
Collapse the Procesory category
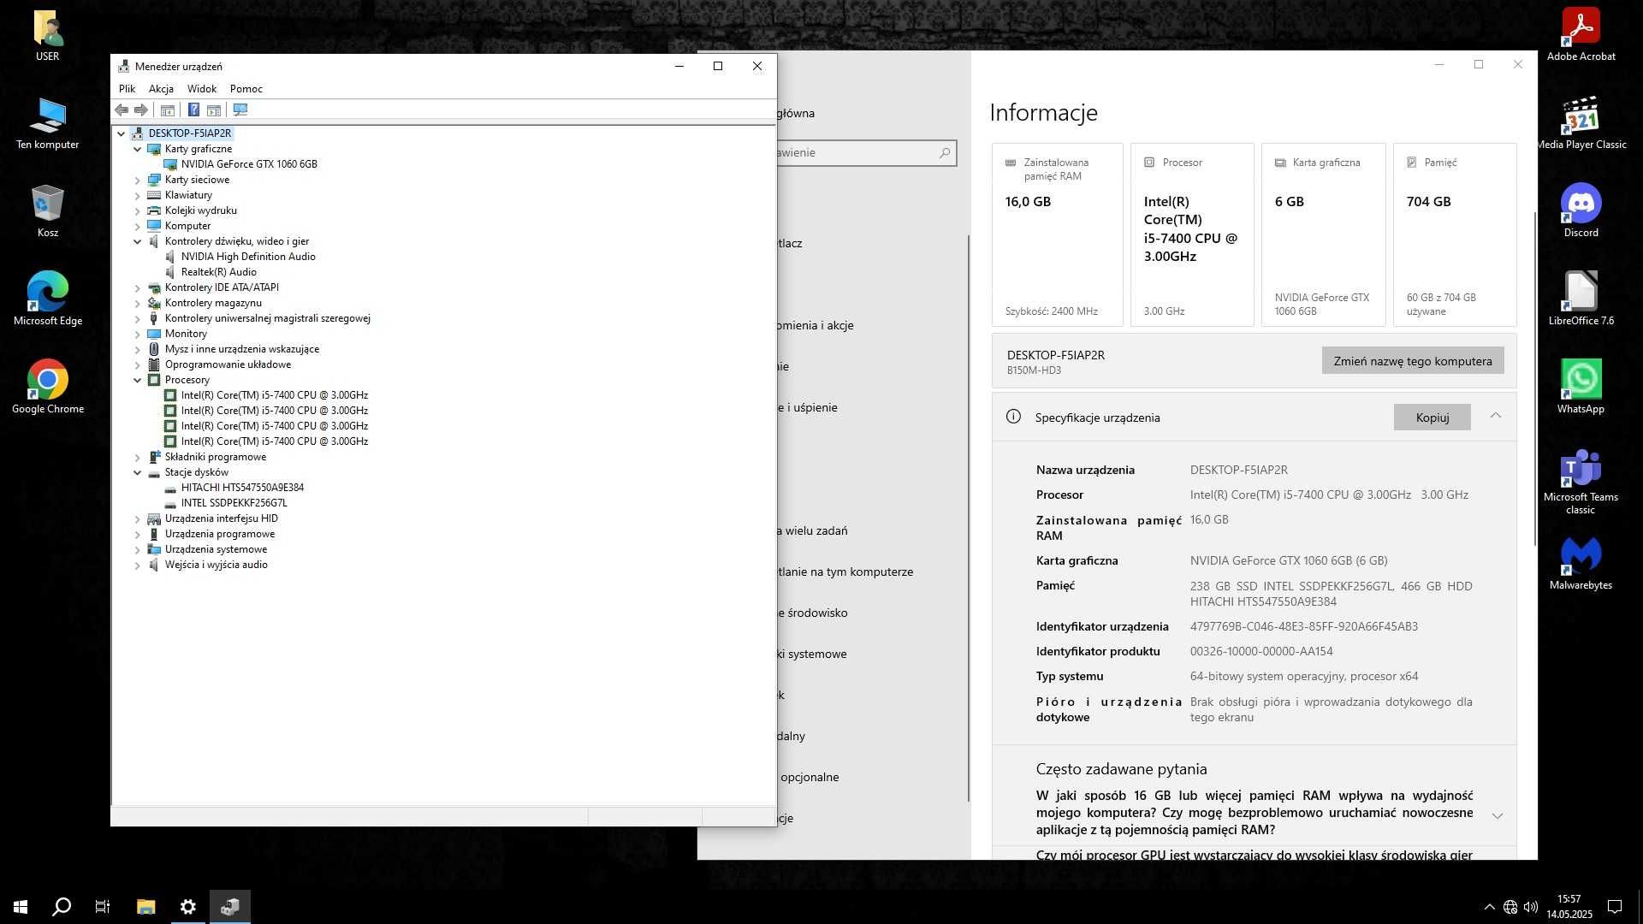(x=137, y=380)
